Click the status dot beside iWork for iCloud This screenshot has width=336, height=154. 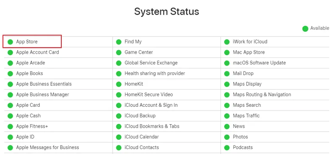point(227,42)
